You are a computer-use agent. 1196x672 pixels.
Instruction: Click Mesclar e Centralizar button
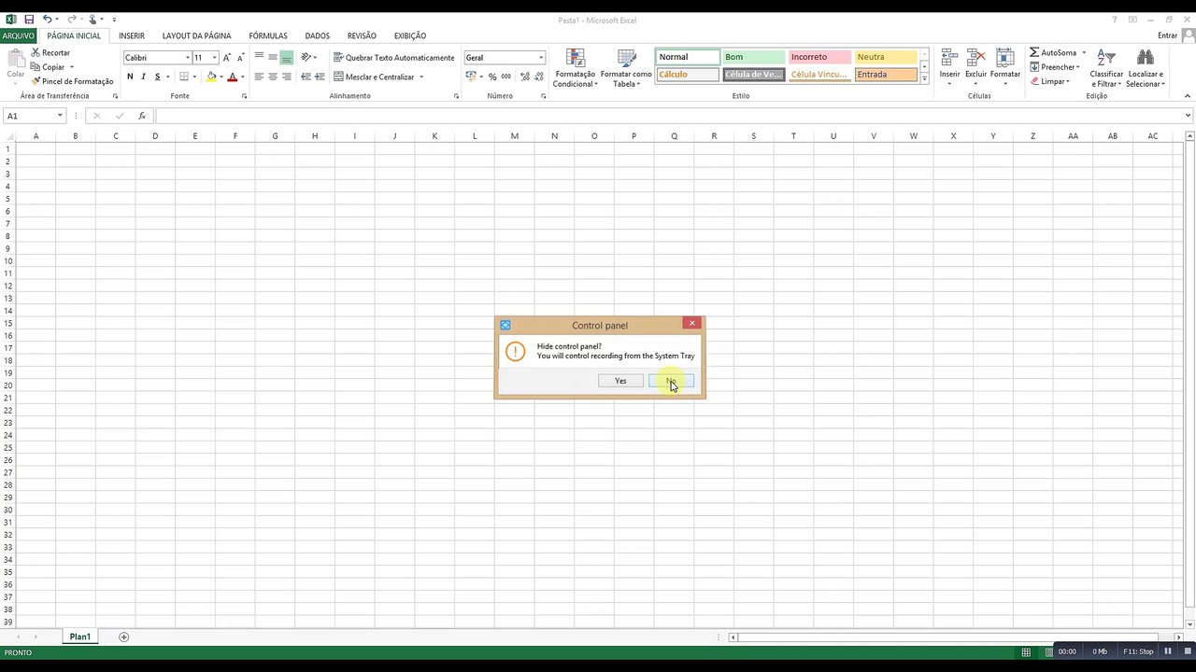point(379,77)
